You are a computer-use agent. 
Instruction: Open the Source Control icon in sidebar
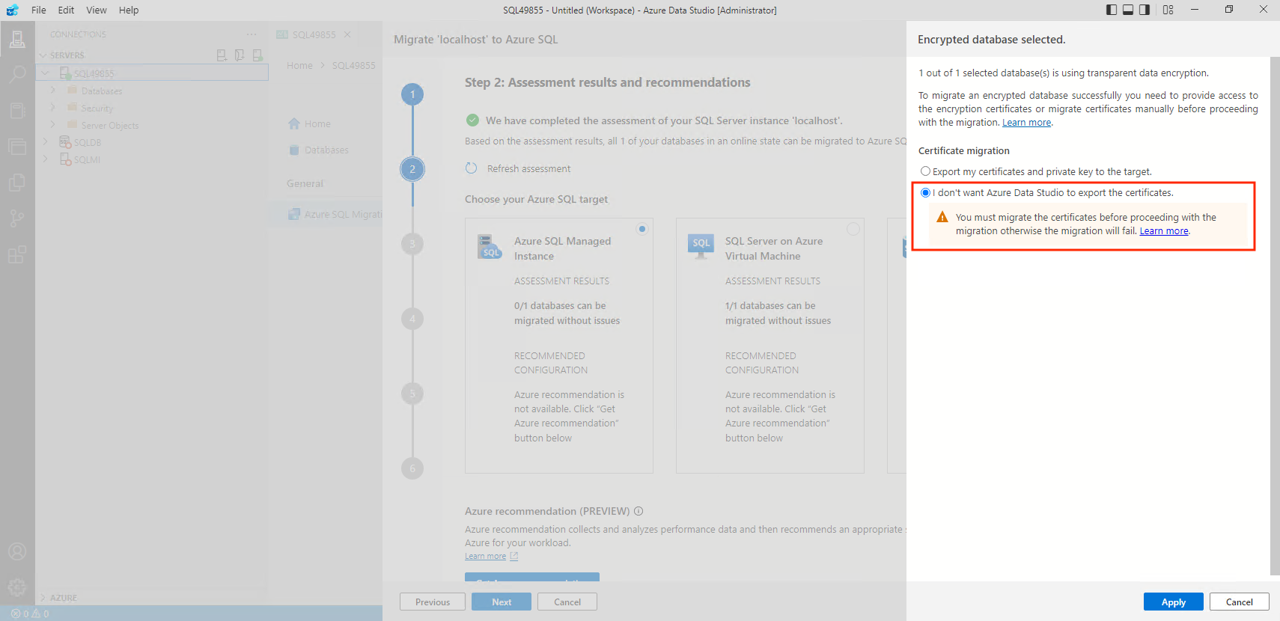17,218
